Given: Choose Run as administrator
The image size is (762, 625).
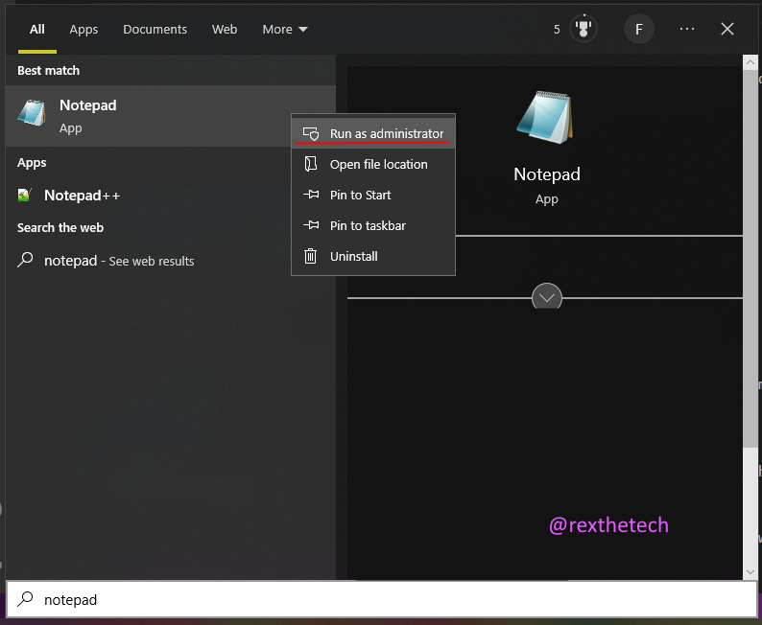Looking at the screenshot, I should (373, 133).
